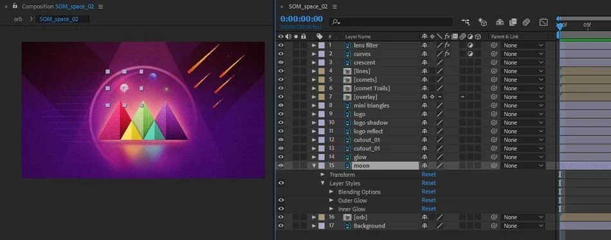Select the SOM_space_02 timeline tab
This screenshot has height=240, width=611.
point(308,6)
